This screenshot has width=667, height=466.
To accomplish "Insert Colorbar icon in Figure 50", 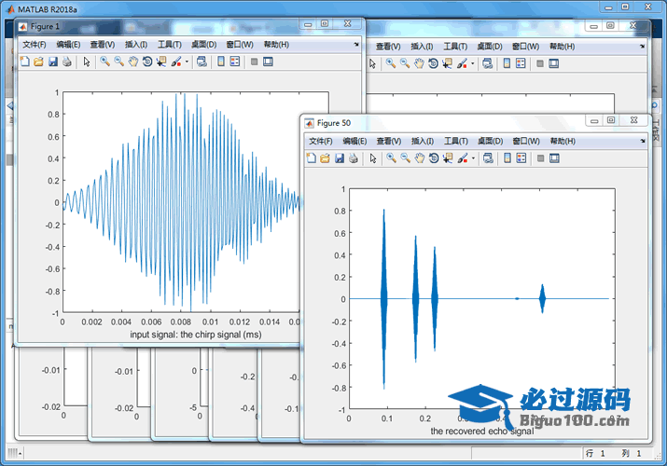I will 507,158.
